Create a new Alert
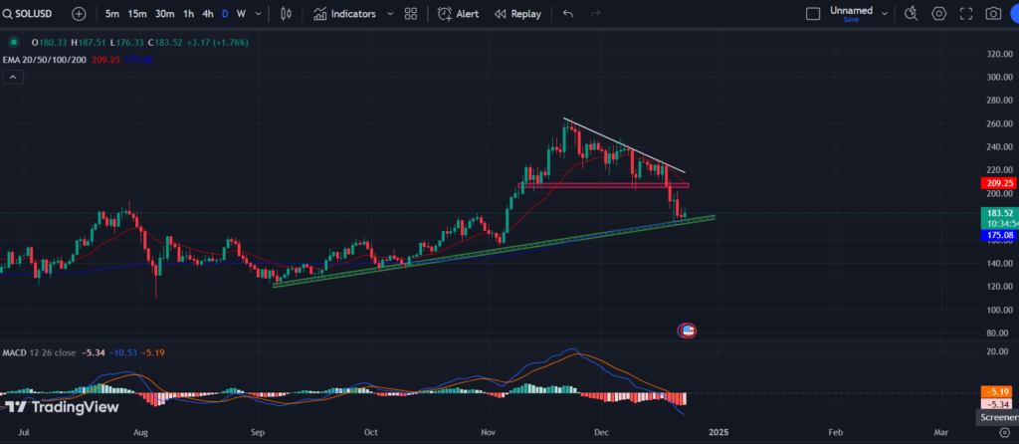The height and width of the screenshot is (444, 1019). click(459, 14)
